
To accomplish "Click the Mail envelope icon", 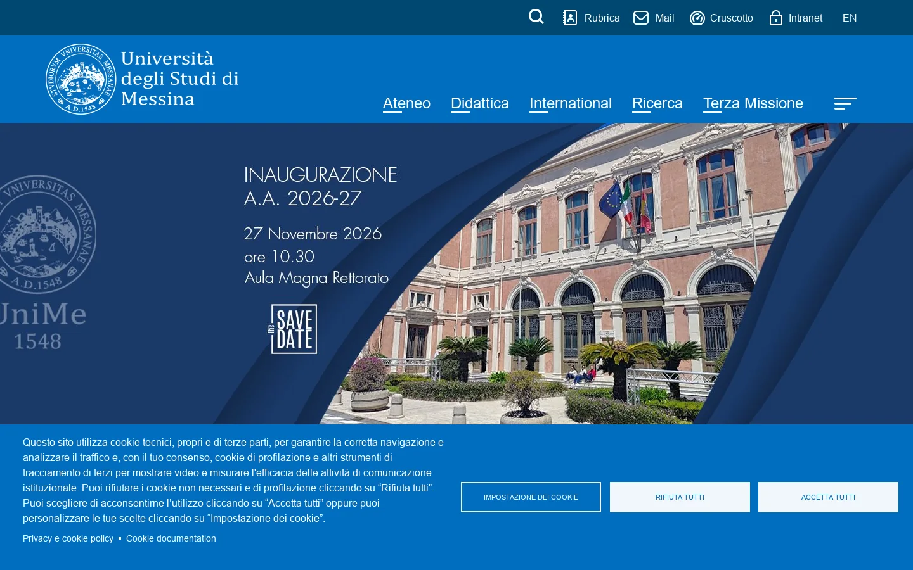I will tap(641, 18).
